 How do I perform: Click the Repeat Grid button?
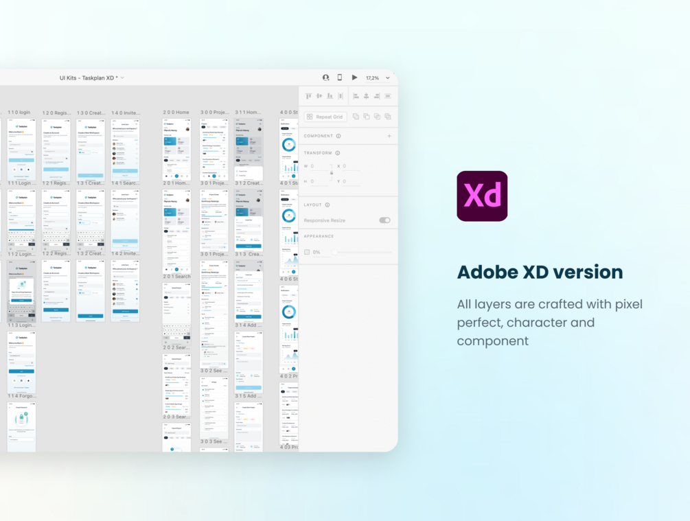pos(325,117)
